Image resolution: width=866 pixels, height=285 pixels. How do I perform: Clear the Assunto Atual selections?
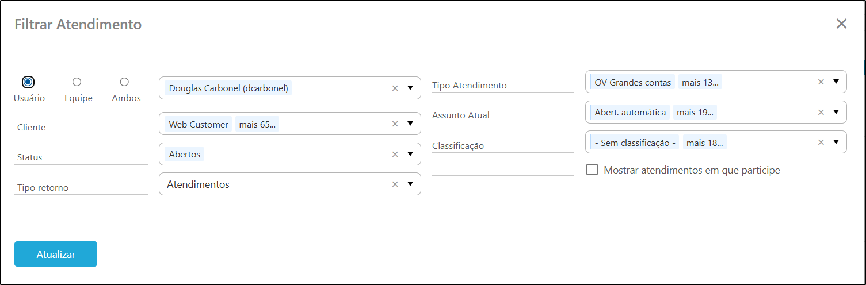click(821, 112)
